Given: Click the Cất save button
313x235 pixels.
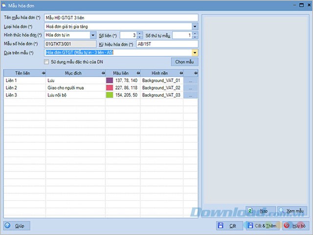Looking at the screenshot, I should pyautogui.click(x=229, y=226).
